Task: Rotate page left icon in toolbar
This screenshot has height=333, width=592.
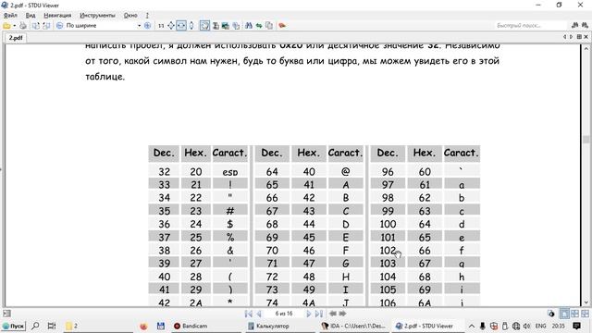Action: pyautogui.click(x=35, y=26)
